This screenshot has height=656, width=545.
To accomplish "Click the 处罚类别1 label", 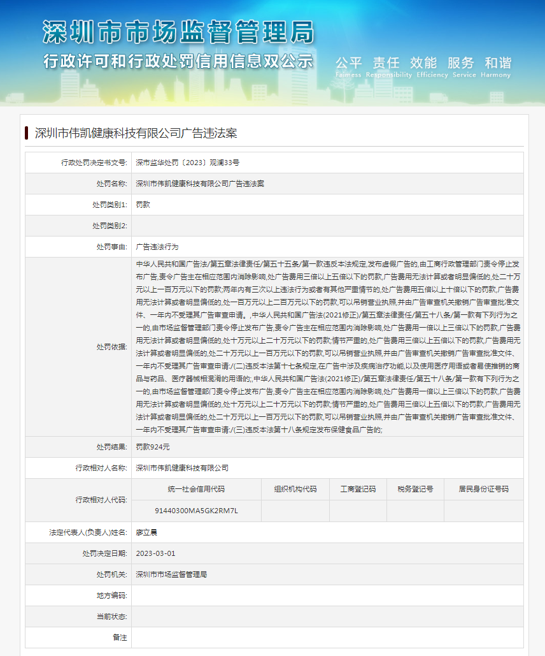I will point(110,205).
